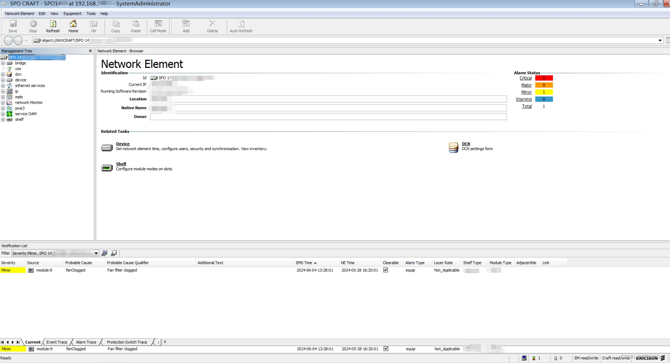The image size is (670, 363).
Task: Expand the network Monitor tree node
Action: (3, 102)
